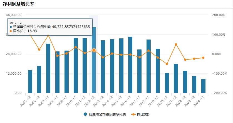Select the blue bar for 2005-12

tap(30, 82)
